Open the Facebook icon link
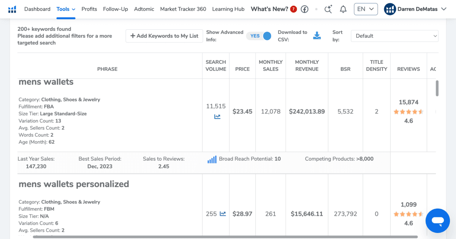The image size is (456, 239). [x=304, y=9]
